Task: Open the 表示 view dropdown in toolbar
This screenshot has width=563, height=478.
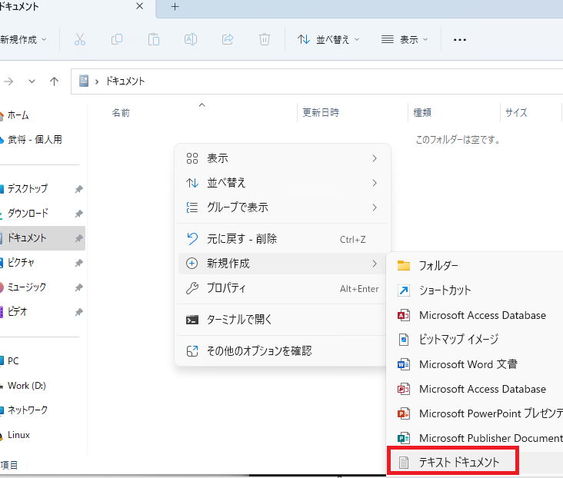Action: click(x=405, y=39)
